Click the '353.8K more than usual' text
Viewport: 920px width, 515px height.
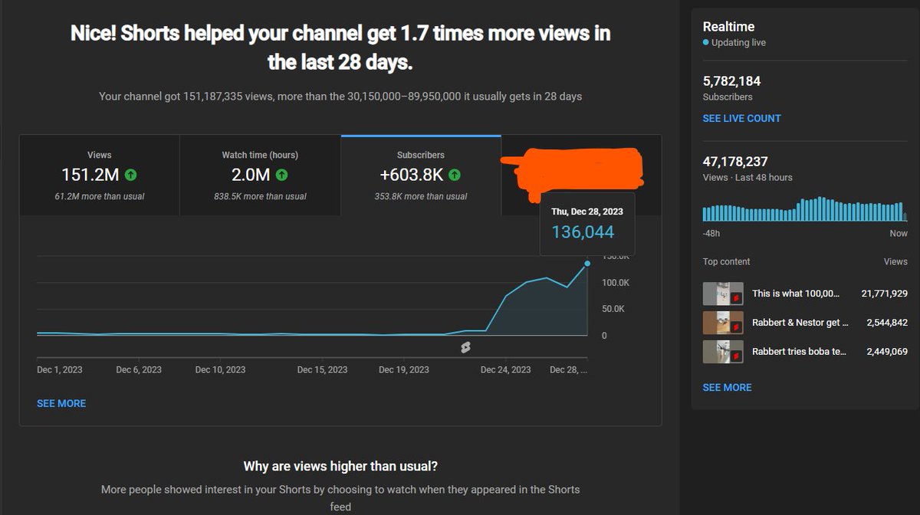point(421,196)
